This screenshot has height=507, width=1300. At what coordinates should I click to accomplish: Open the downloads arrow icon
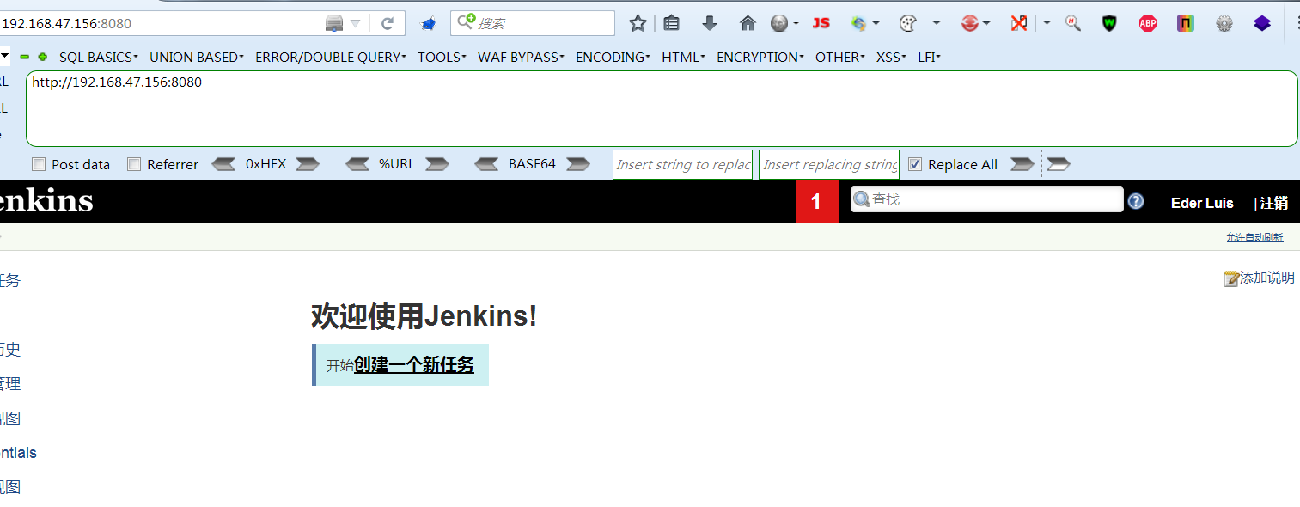pos(710,23)
